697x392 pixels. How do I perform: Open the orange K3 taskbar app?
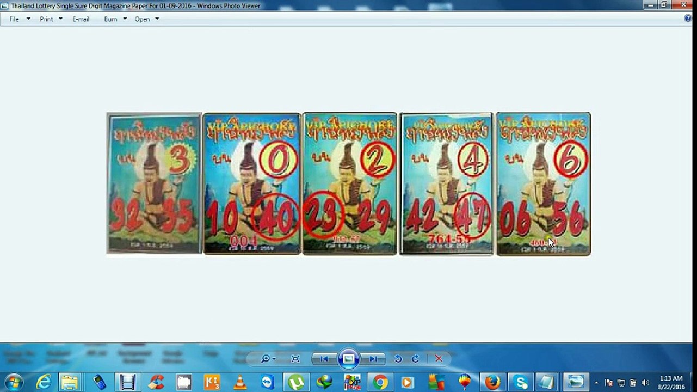click(212, 382)
